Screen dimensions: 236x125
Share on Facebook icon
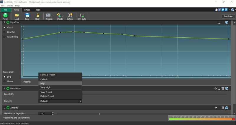click(x=219, y=10)
